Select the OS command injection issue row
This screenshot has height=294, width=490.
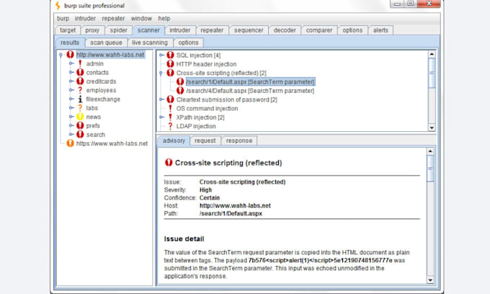[x=207, y=108]
